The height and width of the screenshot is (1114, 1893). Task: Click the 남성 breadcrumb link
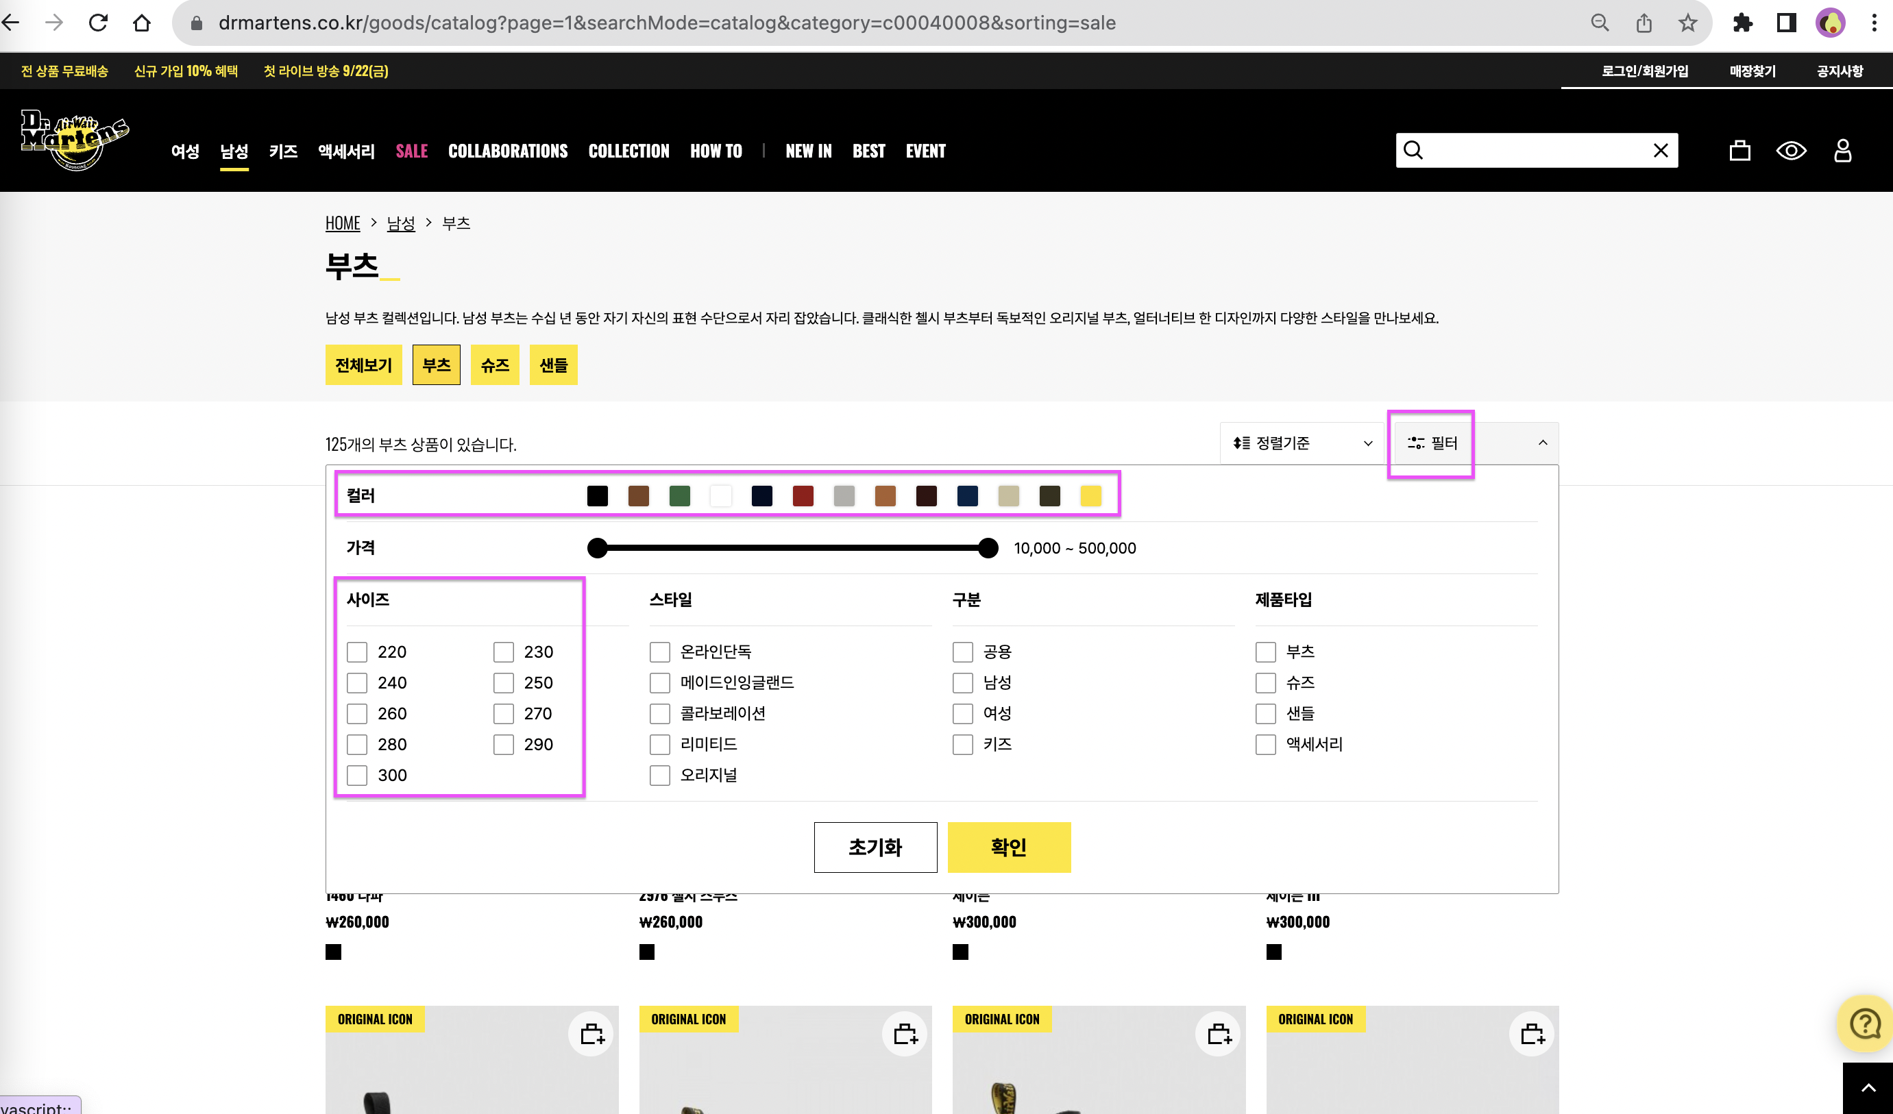coord(400,223)
